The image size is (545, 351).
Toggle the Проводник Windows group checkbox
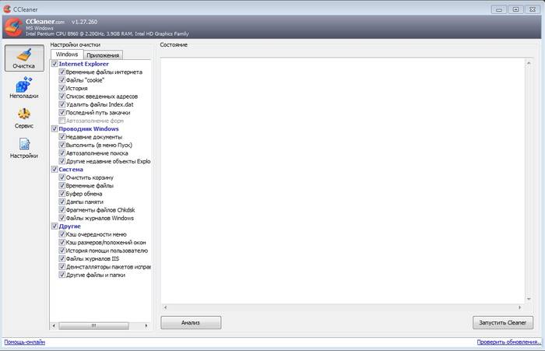[54, 128]
